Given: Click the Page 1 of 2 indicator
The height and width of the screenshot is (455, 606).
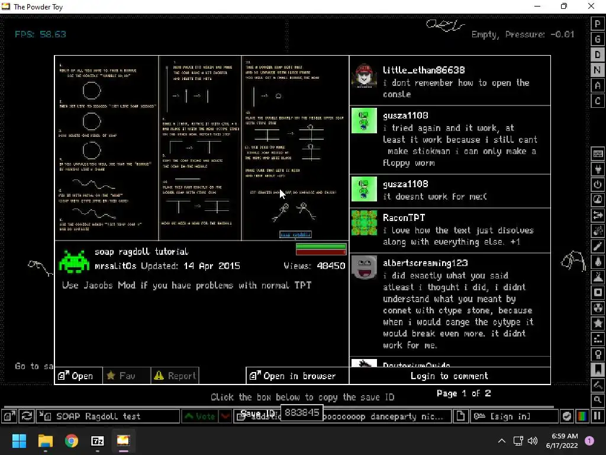Looking at the screenshot, I should (x=464, y=393).
